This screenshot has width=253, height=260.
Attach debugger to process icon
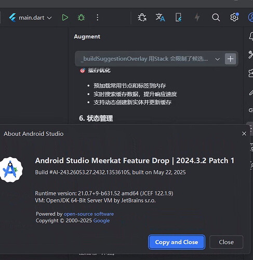pyautogui.click(x=142, y=18)
